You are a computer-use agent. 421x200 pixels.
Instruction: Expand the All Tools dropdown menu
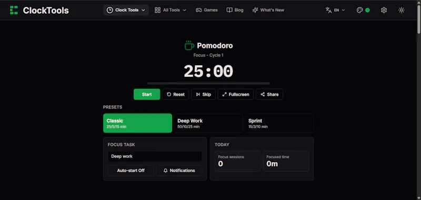pos(171,10)
